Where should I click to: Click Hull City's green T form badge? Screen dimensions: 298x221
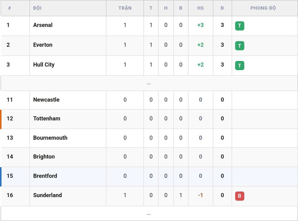[240, 65]
